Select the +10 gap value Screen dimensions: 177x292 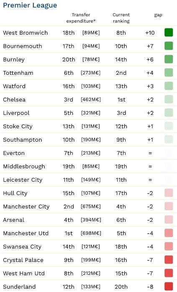click(150, 33)
